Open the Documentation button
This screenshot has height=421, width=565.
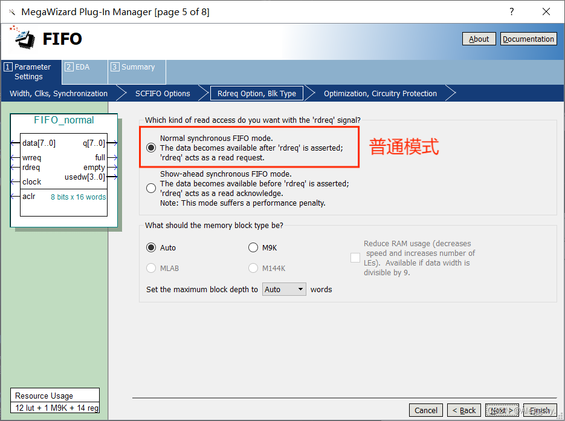click(x=528, y=39)
